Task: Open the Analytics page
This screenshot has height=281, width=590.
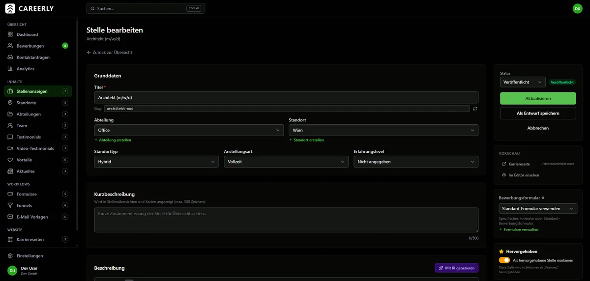Action: [x=38, y=69]
